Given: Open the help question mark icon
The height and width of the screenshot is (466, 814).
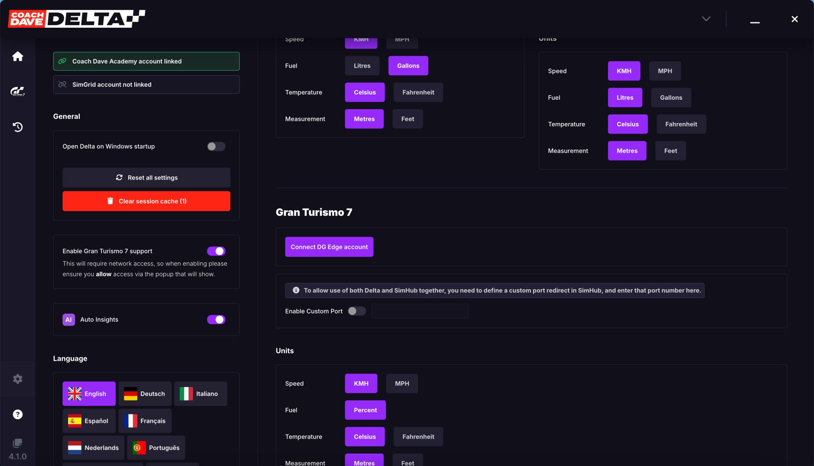Looking at the screenshot, I should coord(18,414).
